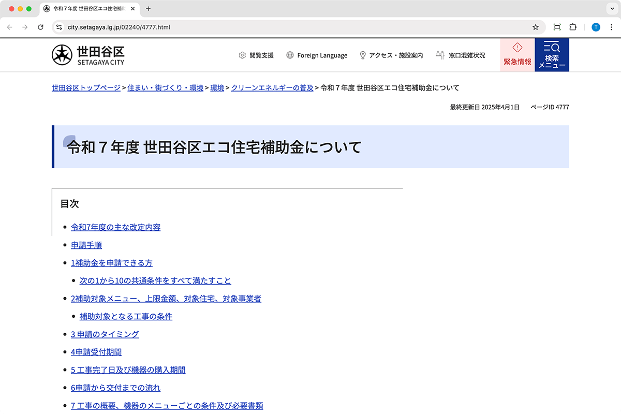This screenshot has width=621, height=414.
Task: Jump to 6申請から交付までの流れ
Action: coord(116,388)
